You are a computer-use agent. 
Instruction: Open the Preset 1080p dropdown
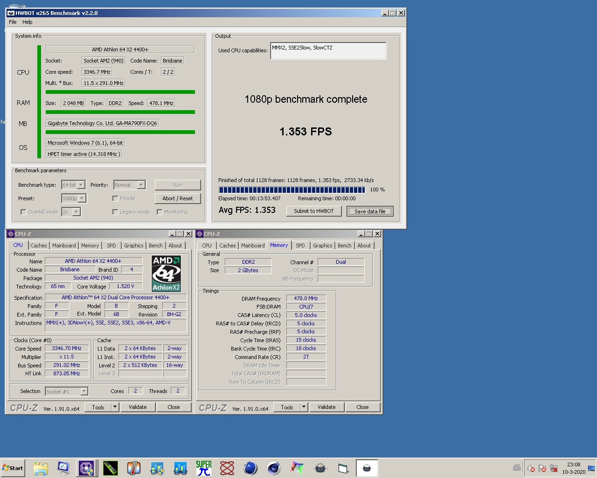74,198
